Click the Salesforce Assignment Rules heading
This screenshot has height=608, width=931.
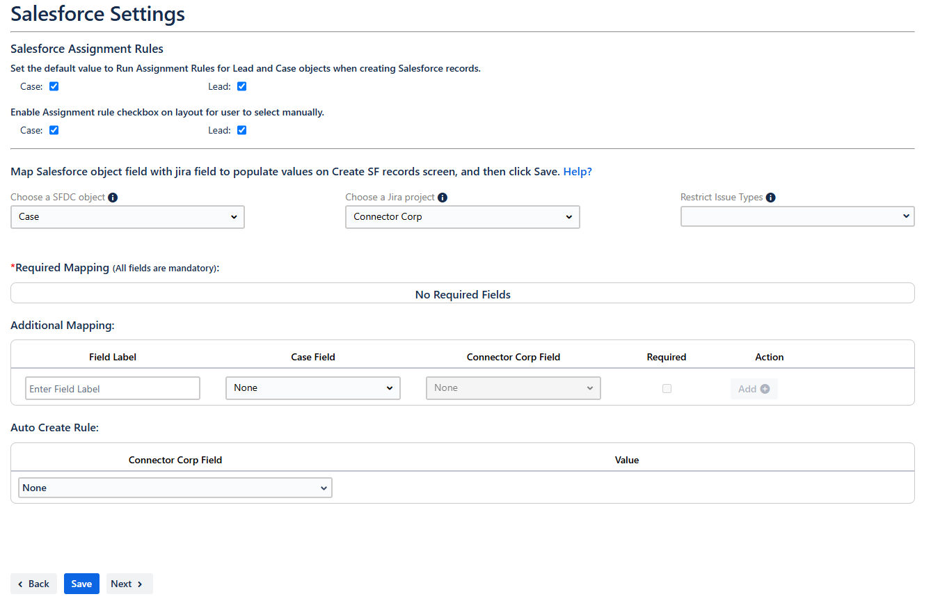(x=87, y=49)
